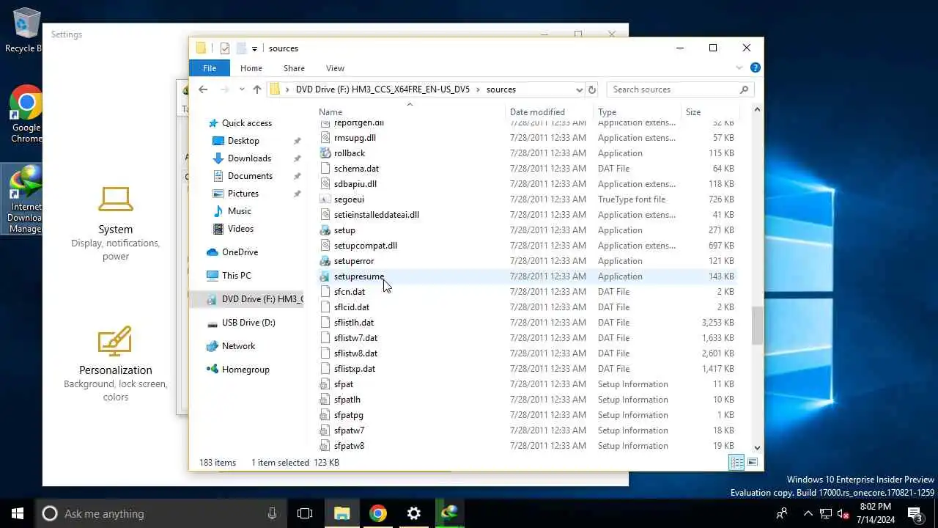Open the View ribbon tab
938x528 pixels.
tap(335, 68)
